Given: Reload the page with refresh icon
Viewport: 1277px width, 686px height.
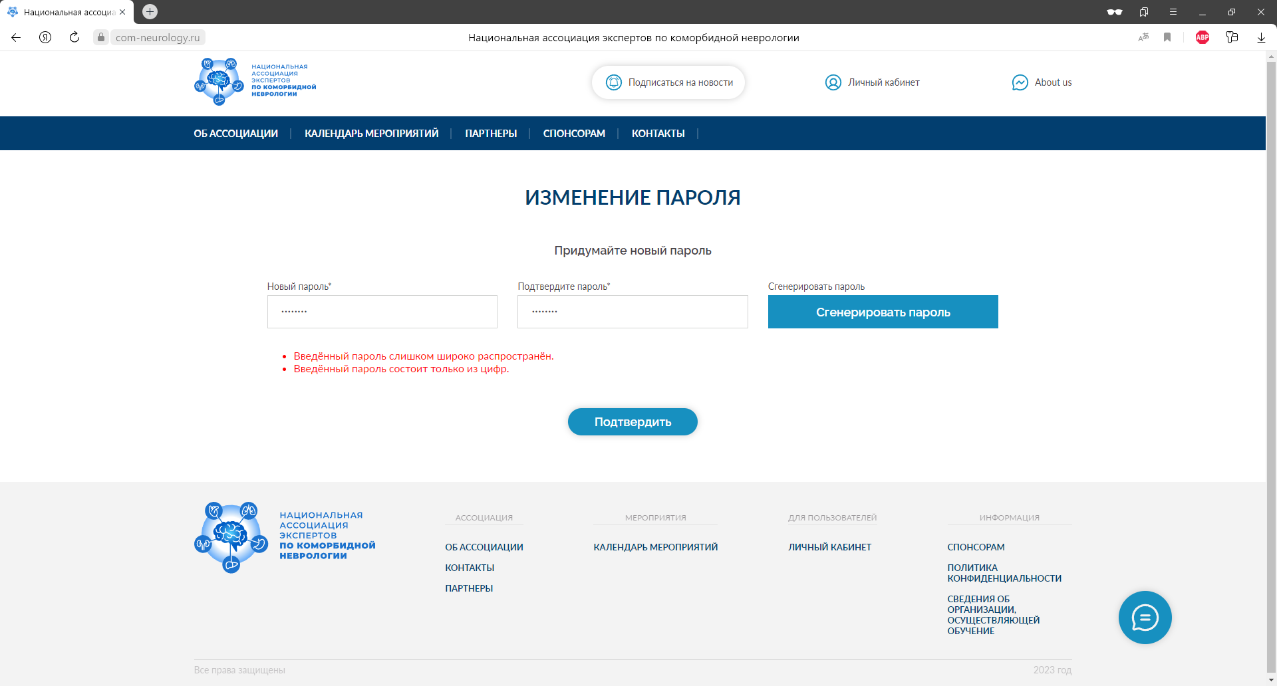Looking at the screenshot, I should pos(74,37).
